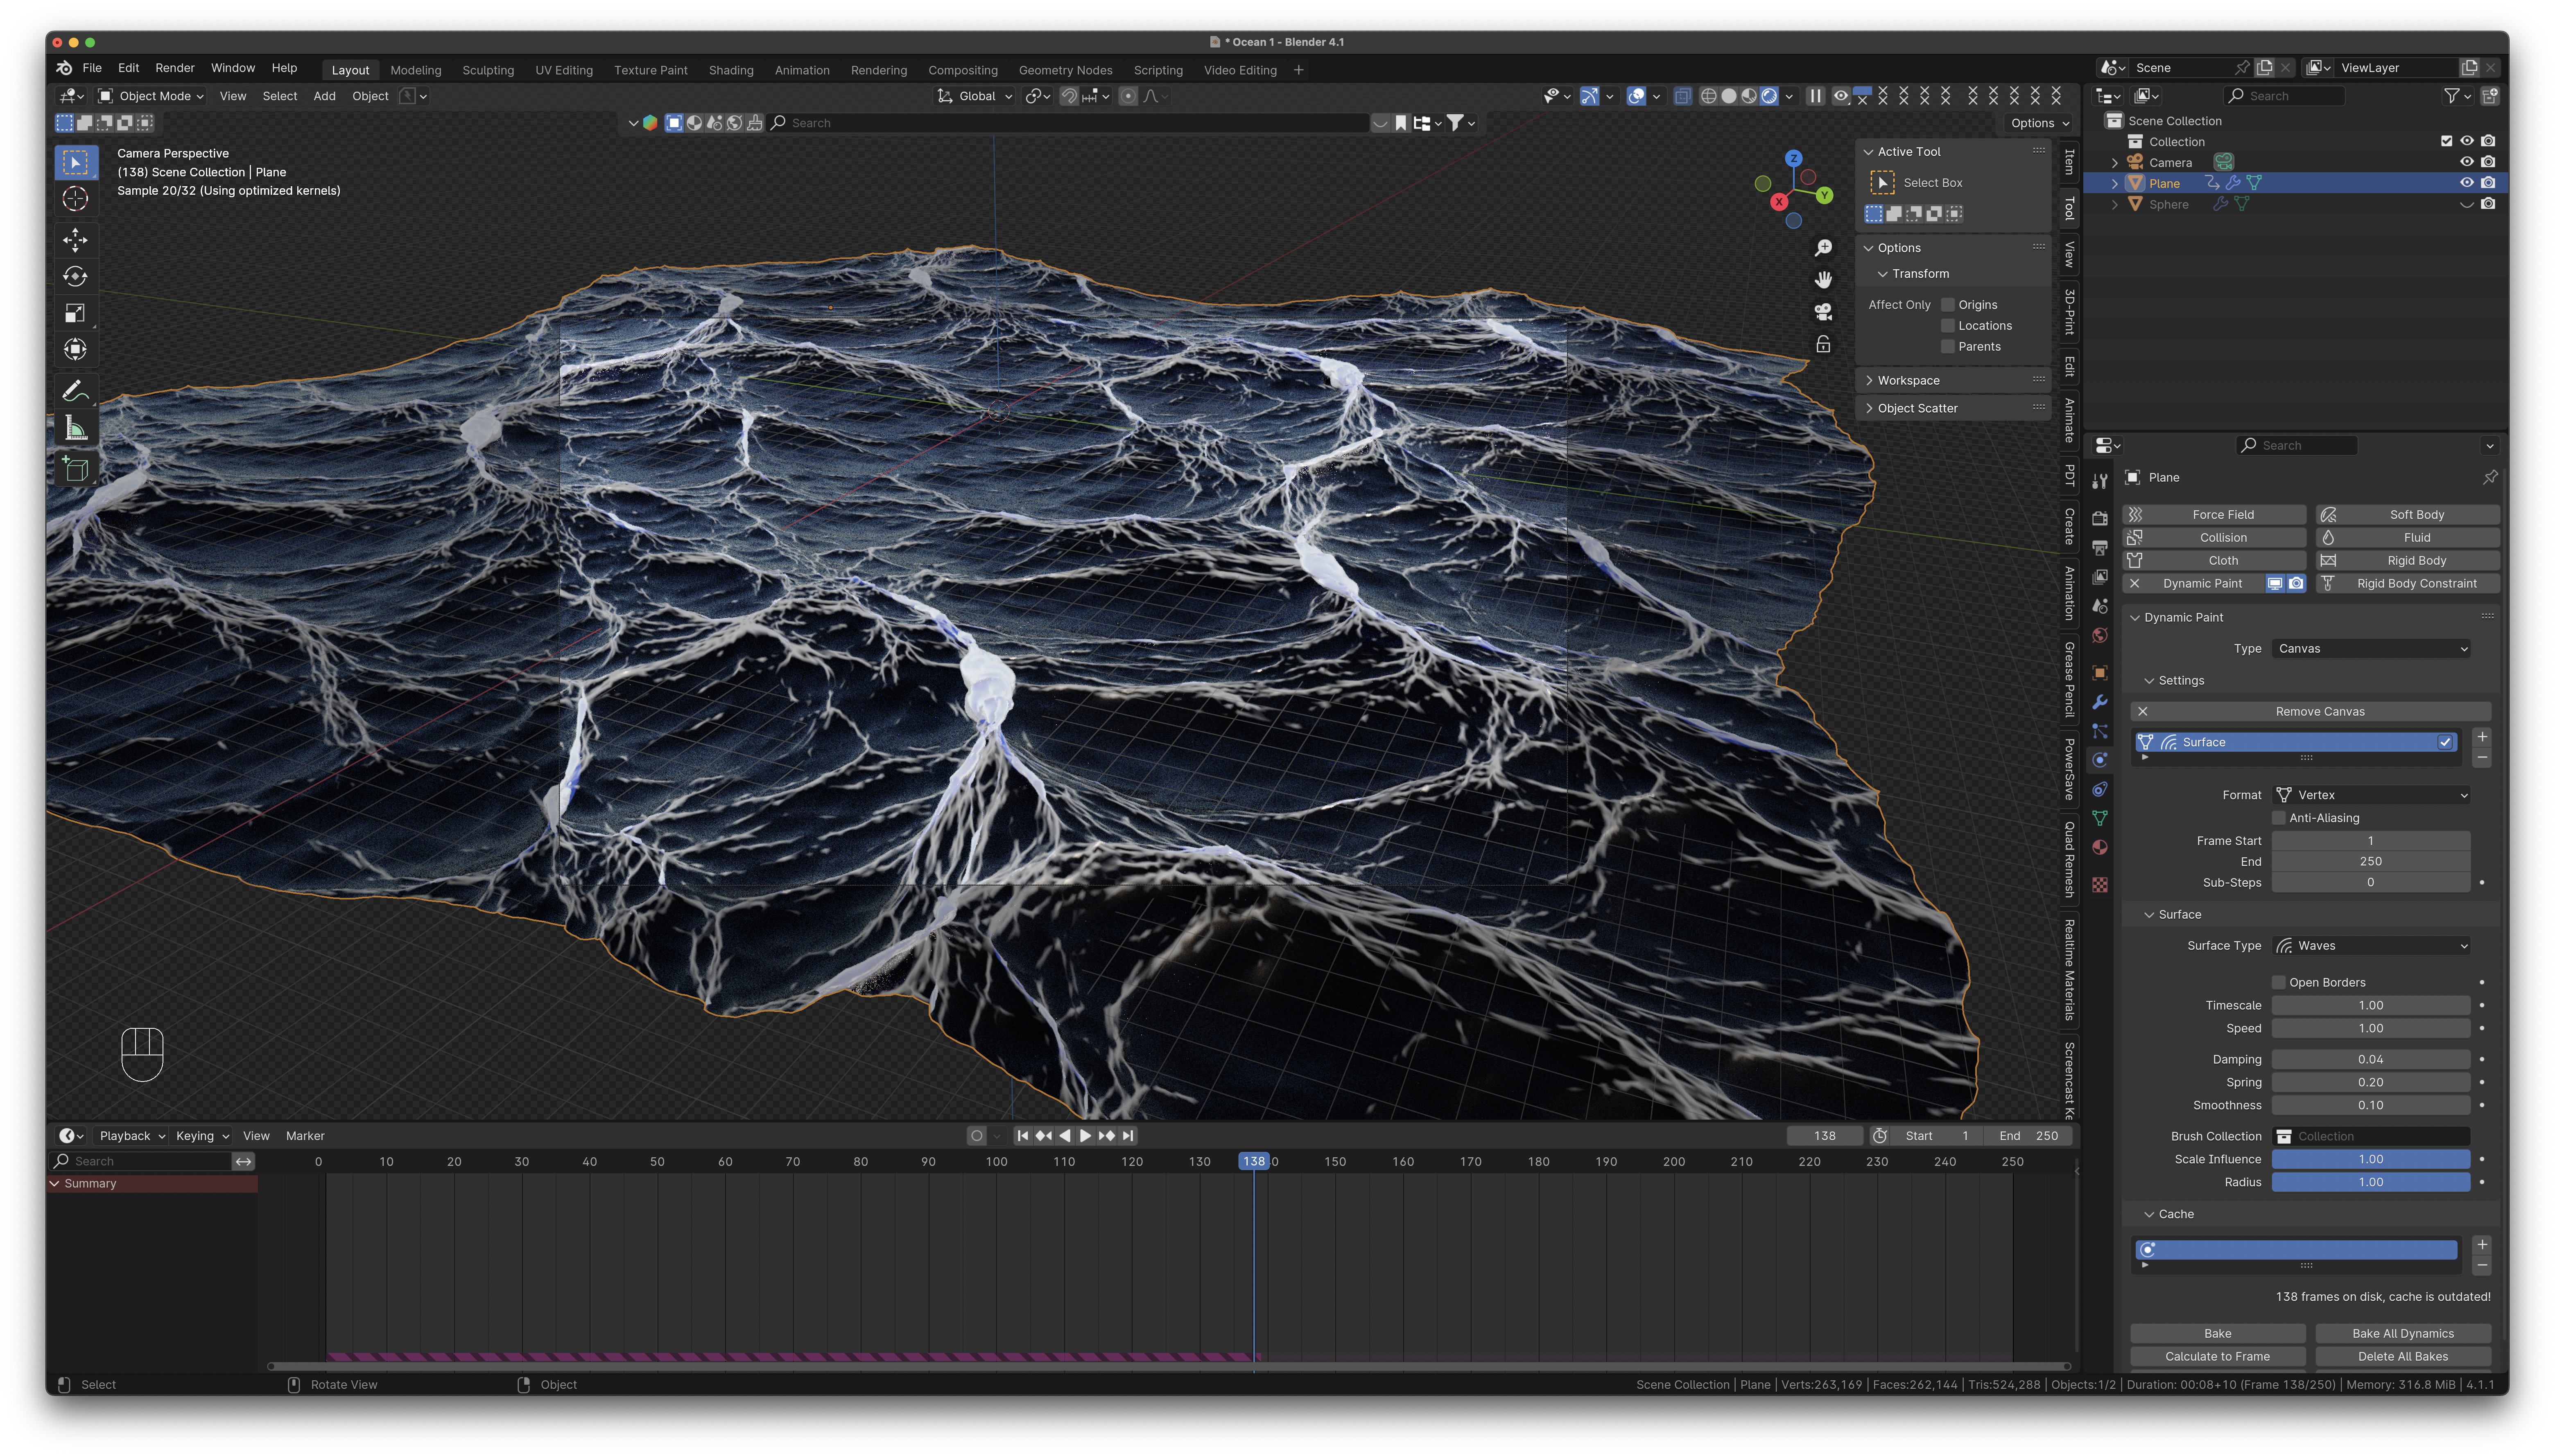Open Surface Type Waves dropdown
This screenshot has width=2555, height=1456.
coord(2371,946)
